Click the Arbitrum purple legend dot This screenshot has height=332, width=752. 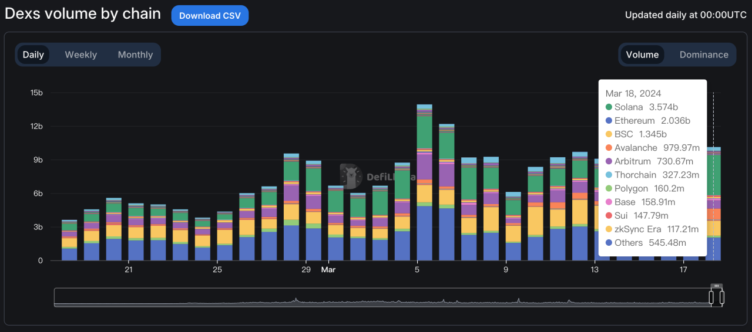609,161
